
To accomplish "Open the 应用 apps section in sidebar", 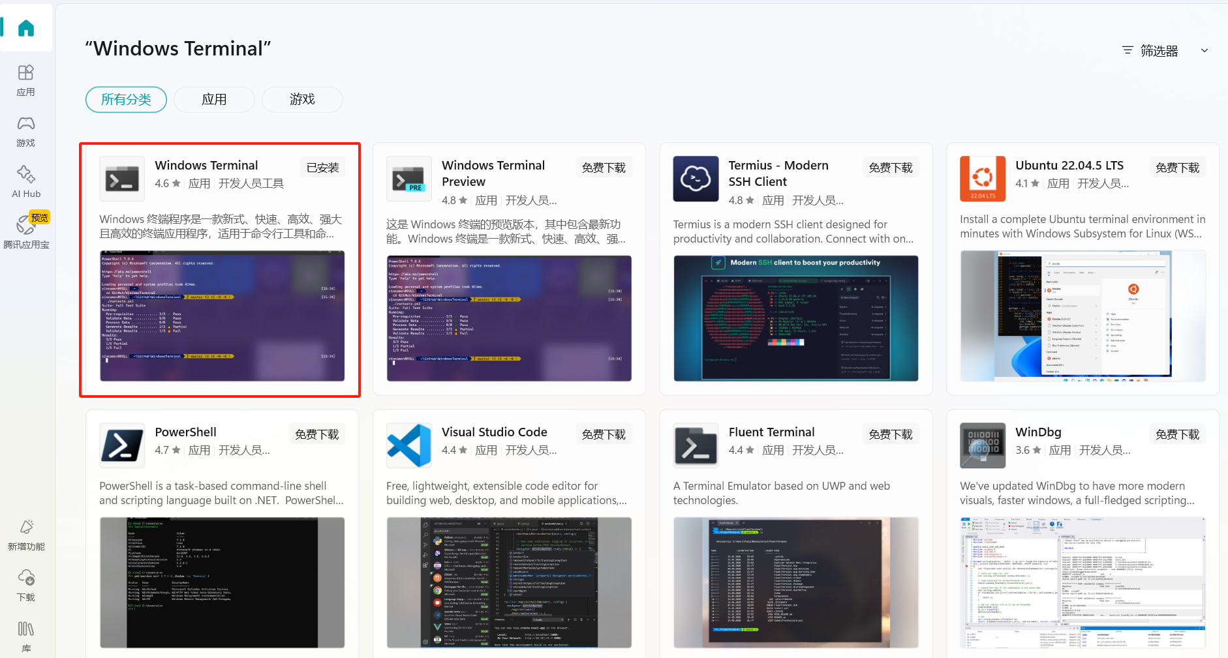I will (26, 80).
